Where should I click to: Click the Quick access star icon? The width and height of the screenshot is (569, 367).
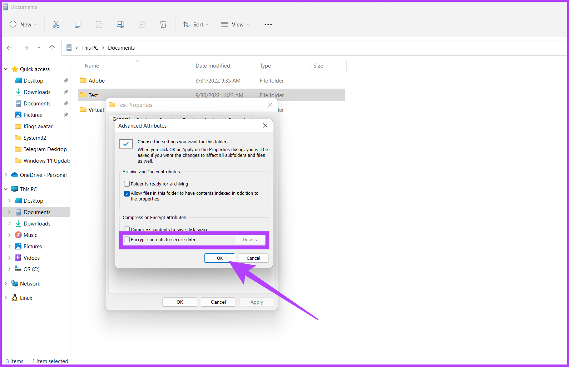point(15,69)
